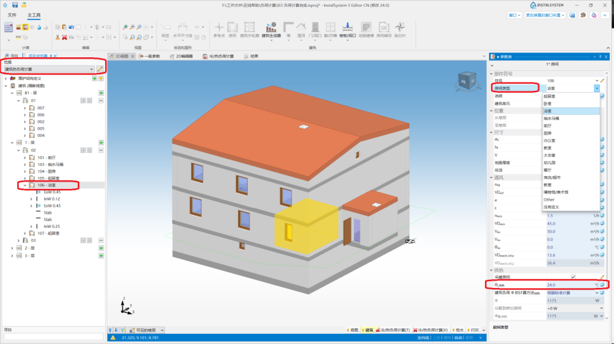Click the 房间编号 room numbering icon
The image size is (614, 344).
385,30
